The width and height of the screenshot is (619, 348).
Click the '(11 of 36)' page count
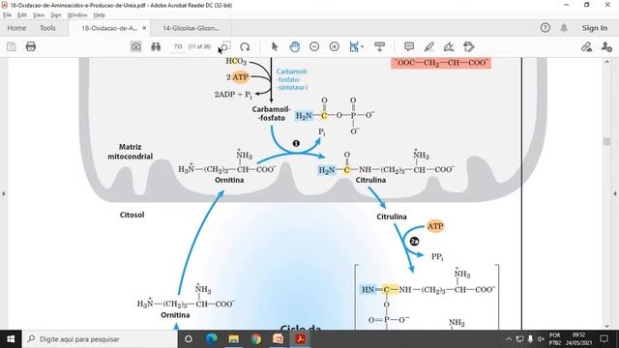point(199,46)
